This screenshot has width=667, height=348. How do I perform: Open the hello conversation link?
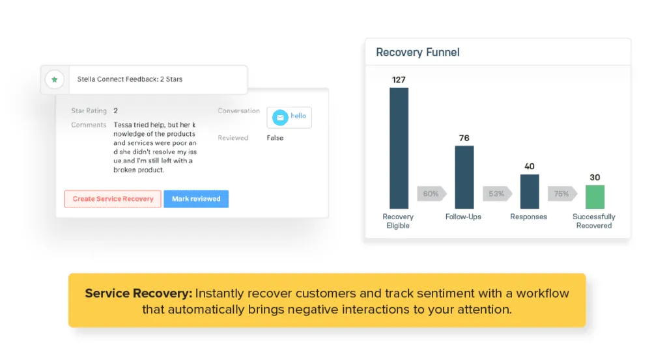[298, 116]
